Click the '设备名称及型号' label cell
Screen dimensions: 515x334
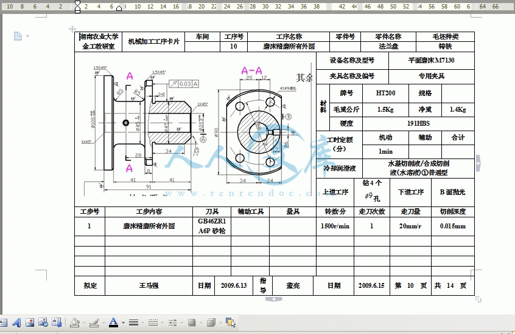352,60
